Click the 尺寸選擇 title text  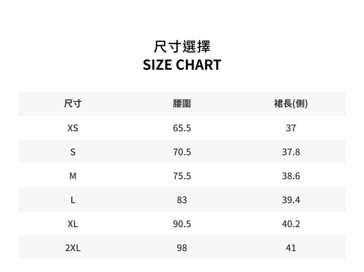coord(182,46)
